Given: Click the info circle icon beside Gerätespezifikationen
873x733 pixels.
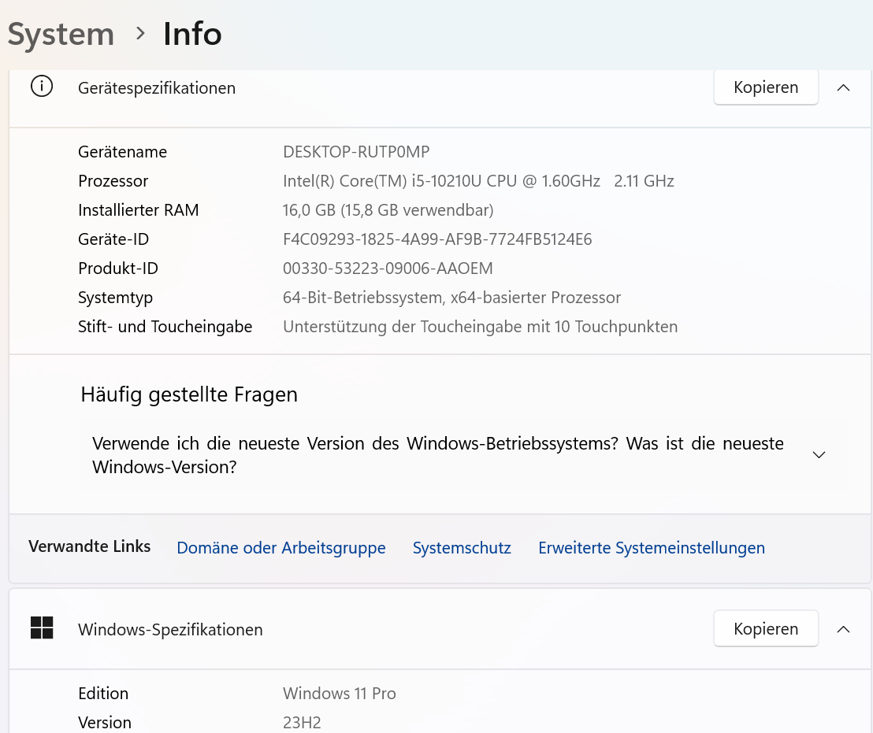Looking at the screenshot, I should 42,87.
